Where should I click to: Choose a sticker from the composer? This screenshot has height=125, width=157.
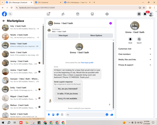58,115
